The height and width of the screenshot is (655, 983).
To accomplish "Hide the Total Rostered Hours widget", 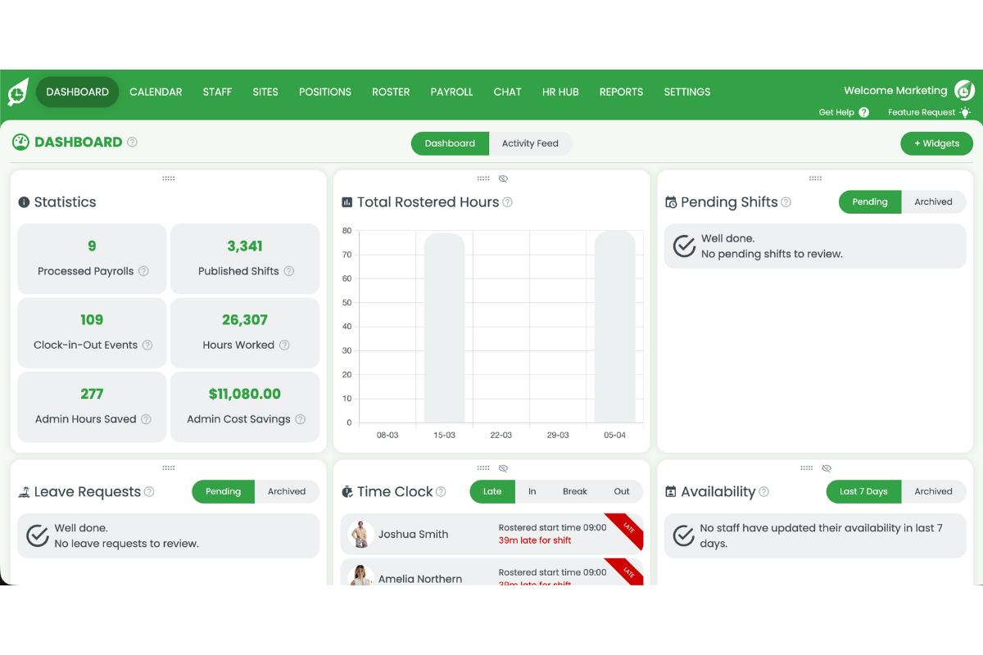I will tap(503, 178).
